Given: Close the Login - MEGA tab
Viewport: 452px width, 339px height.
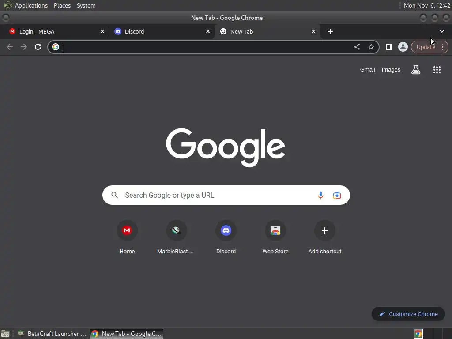Looking at the screenshot, I should (x=102, y=31).
